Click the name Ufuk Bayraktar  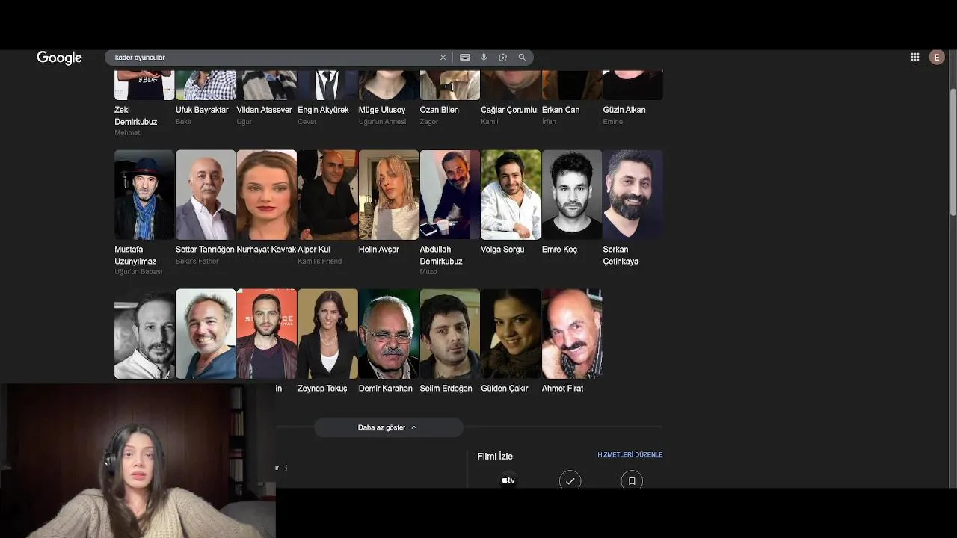click(x=202, y=110)
